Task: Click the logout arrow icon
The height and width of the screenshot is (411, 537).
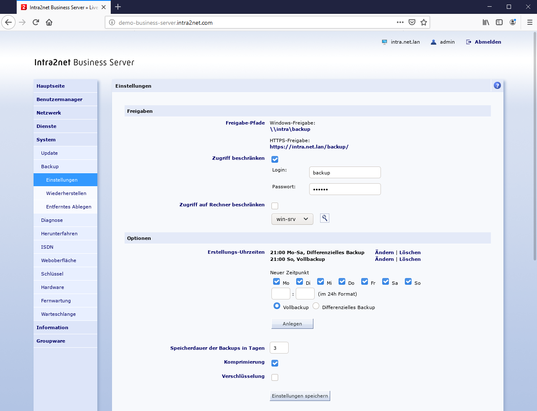Action: tap(469, 42)
